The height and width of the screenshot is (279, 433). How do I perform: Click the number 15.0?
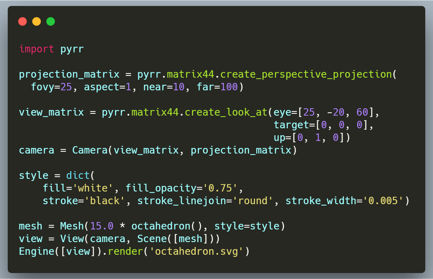(102, 226)
